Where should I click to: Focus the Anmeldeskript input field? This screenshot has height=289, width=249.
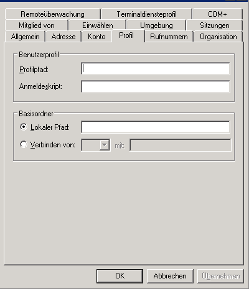[x=156, y=86]
